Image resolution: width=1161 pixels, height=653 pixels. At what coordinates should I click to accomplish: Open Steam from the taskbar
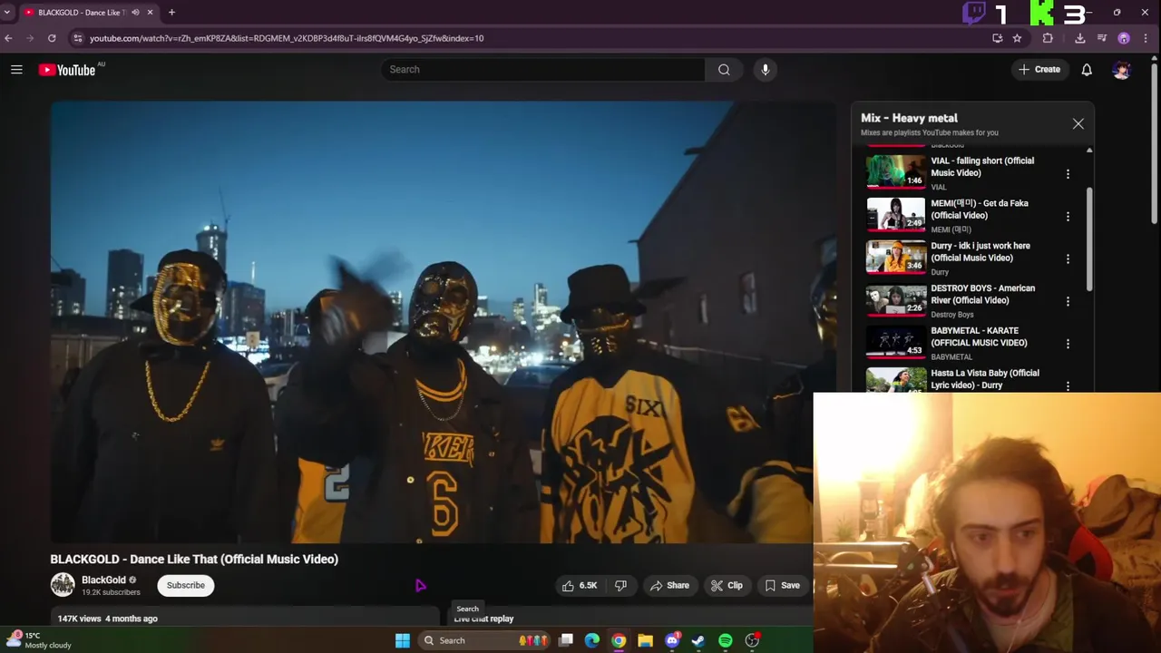(x=698, y=640)
